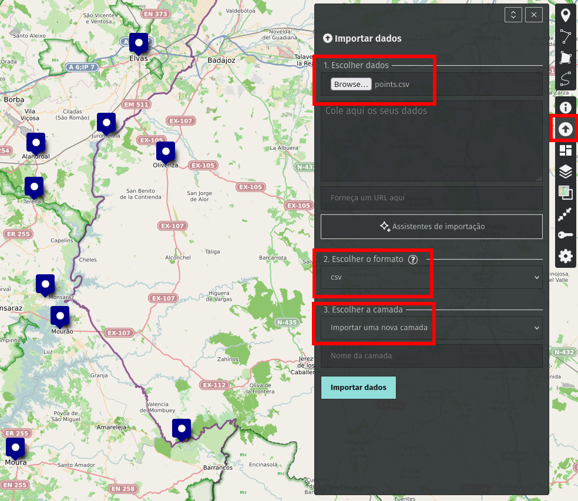Click the 'Nome da camada' field
The height and width of the screenshot is (501, 578).
pos(432,356)
